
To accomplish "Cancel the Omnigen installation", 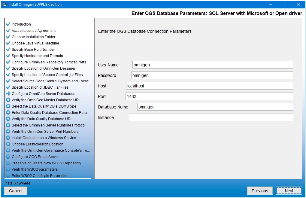I will [16, 190].
